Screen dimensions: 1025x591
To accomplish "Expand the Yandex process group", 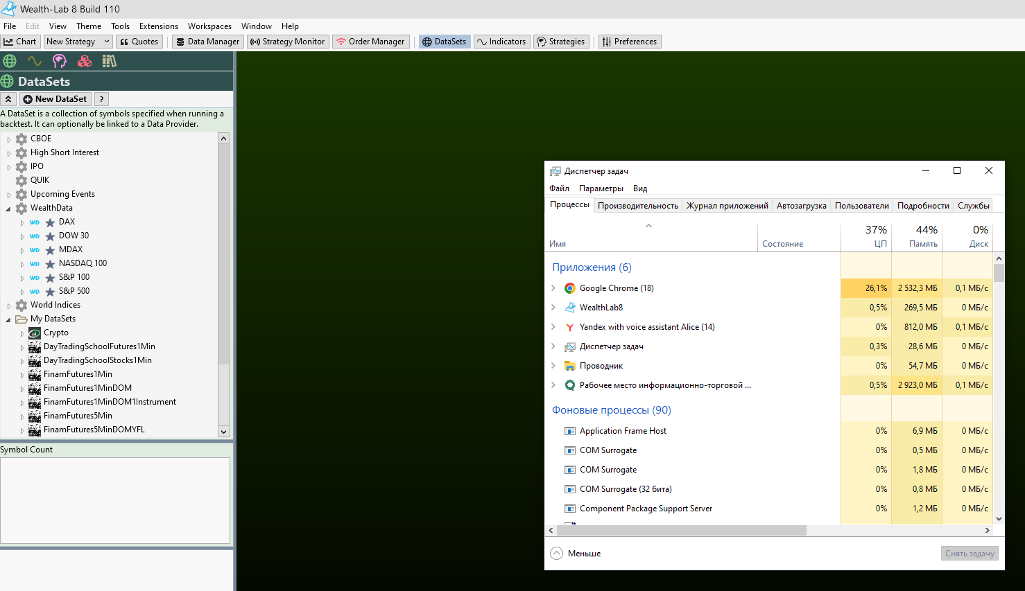I will [x=553, y=327].
